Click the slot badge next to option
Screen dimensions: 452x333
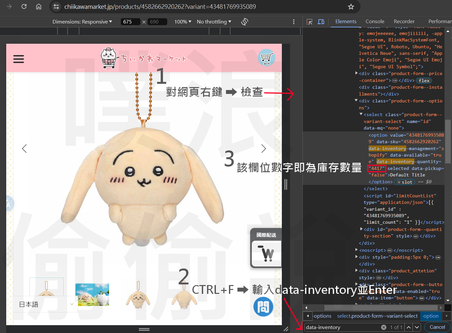coord(405,182)
